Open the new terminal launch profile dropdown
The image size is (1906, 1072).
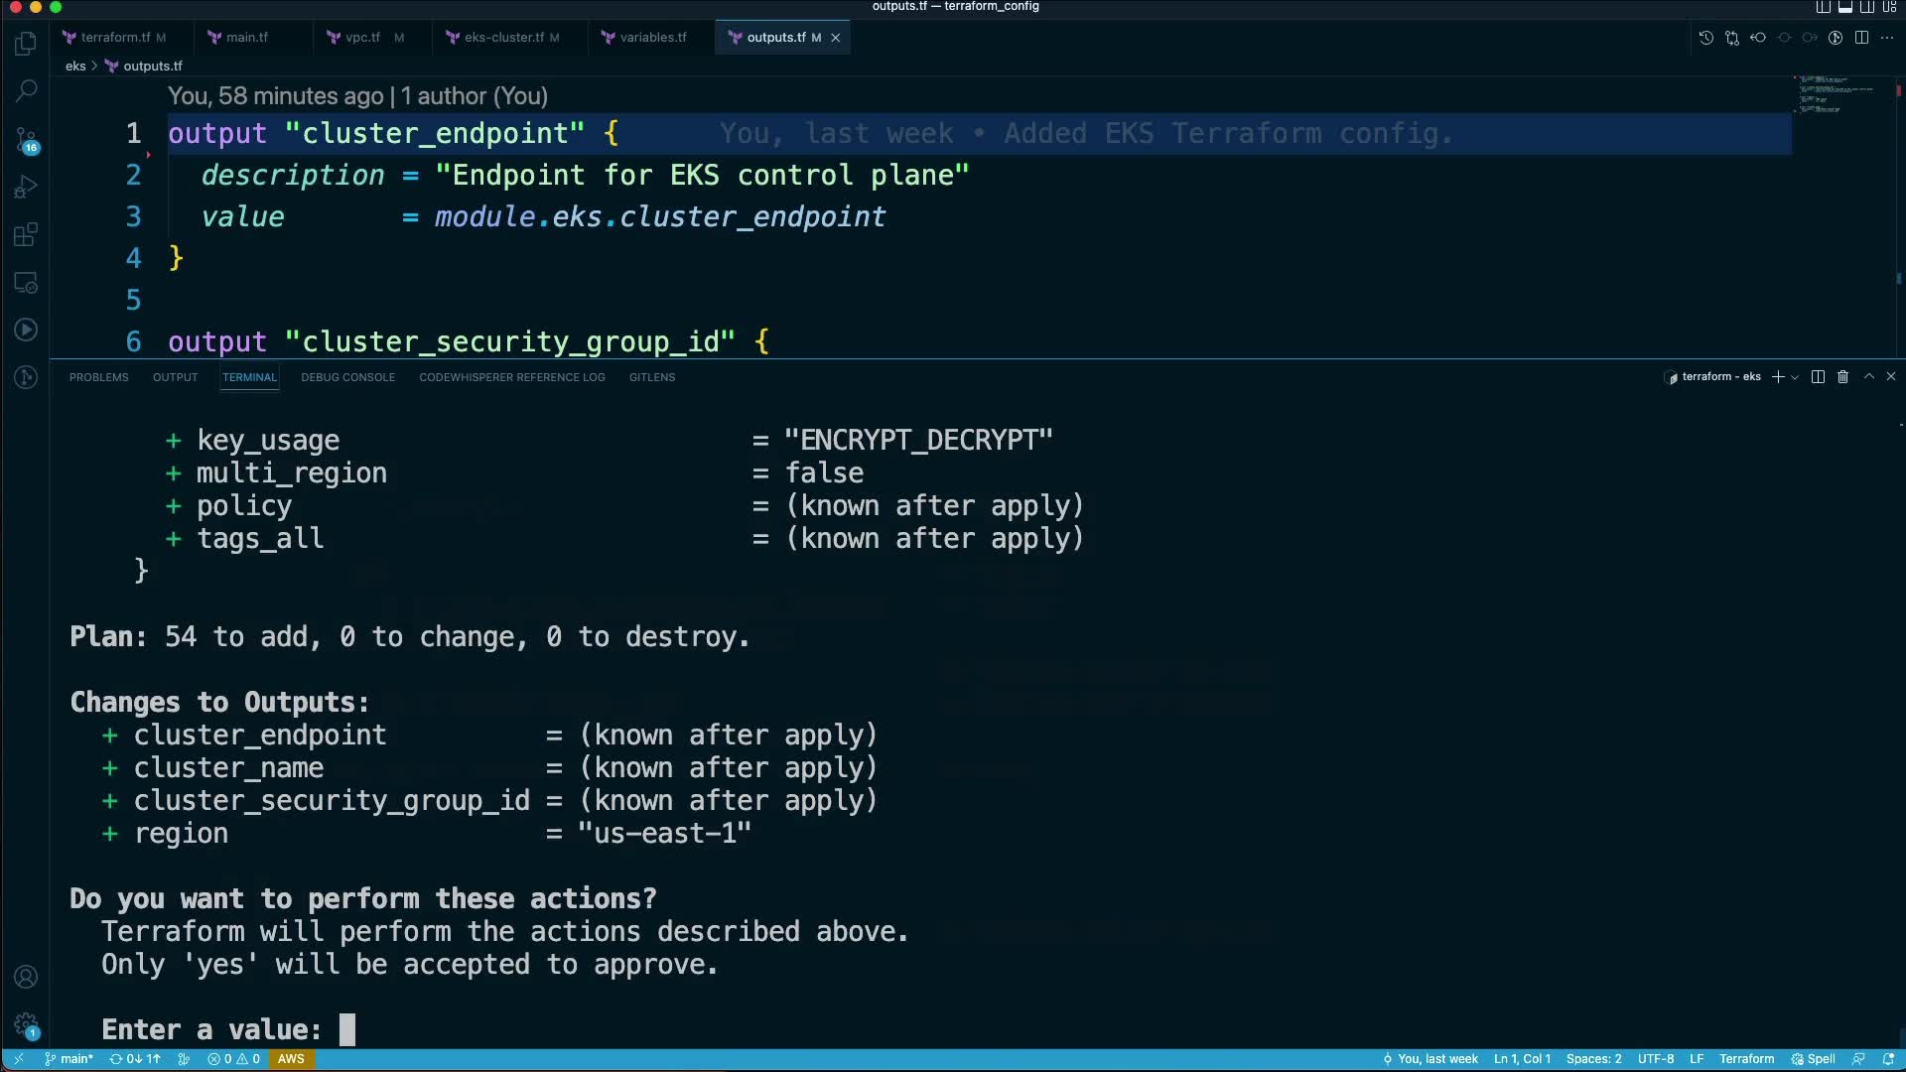tap(1795, 377)
